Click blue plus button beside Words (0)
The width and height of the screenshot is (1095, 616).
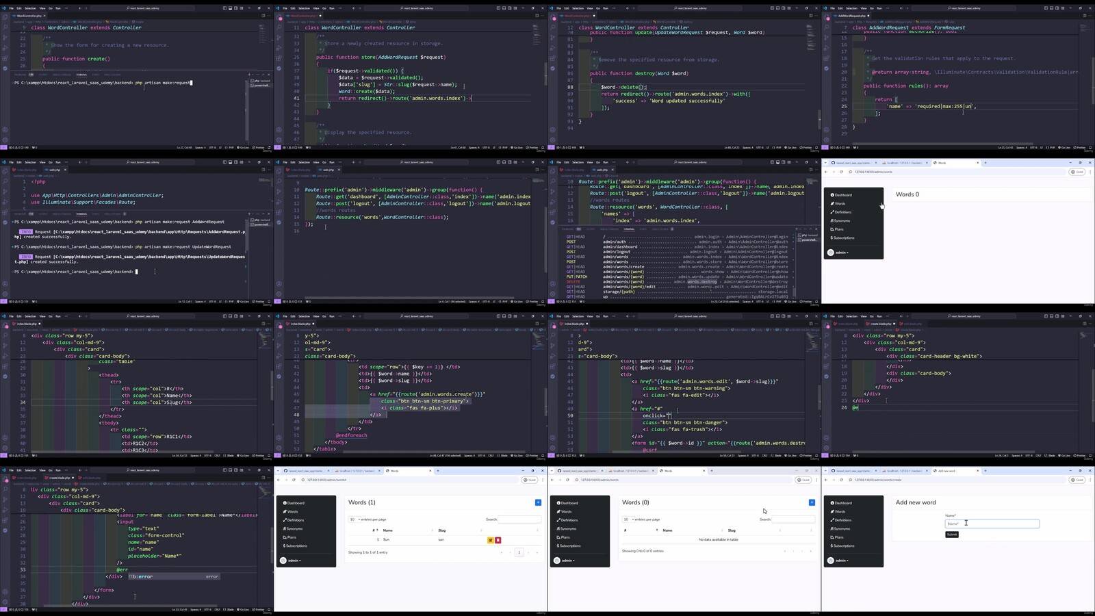[x=812, y=502]
